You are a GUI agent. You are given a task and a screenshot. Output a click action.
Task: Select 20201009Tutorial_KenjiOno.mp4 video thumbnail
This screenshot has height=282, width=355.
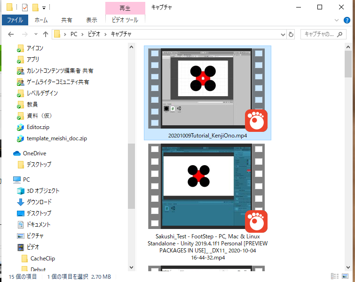tap(206, 89)
